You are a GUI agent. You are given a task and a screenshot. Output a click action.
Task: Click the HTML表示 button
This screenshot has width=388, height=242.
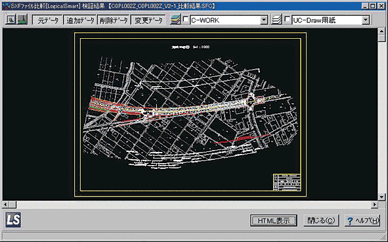pyautogui.click(x=274, y=220)
